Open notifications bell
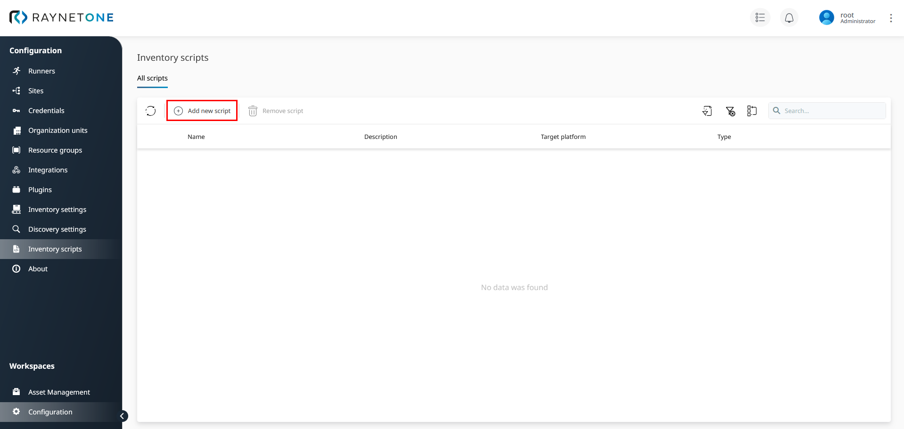904x429 pixels. coord(789,17)
